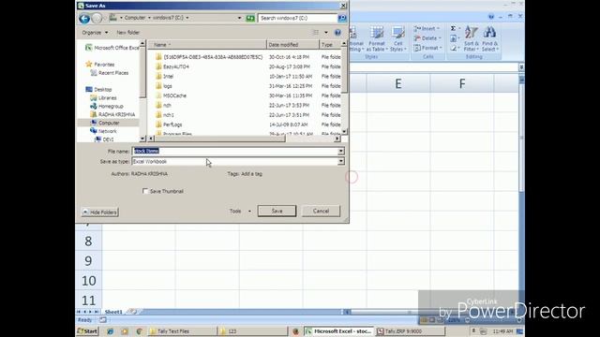
Task: Open Sort & Filter in Excel ribbon
Action: pyautogui.click(x=472, y=39)
